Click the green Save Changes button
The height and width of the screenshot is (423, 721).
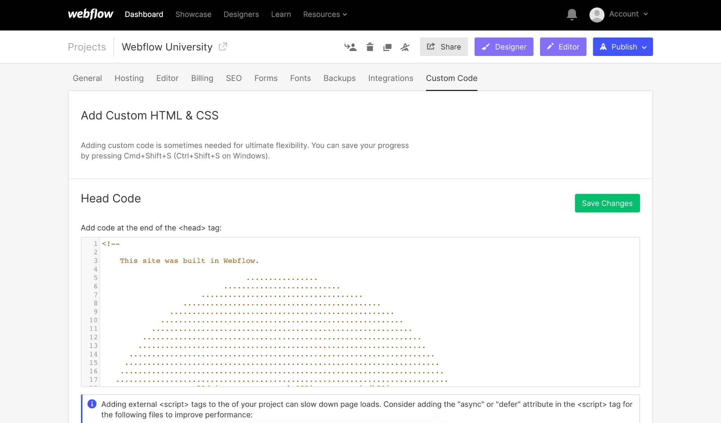coord(607,203)
